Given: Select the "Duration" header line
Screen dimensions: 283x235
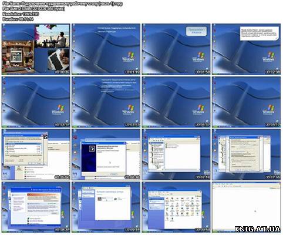Looking at the screenshot, I should click(18, 19).
